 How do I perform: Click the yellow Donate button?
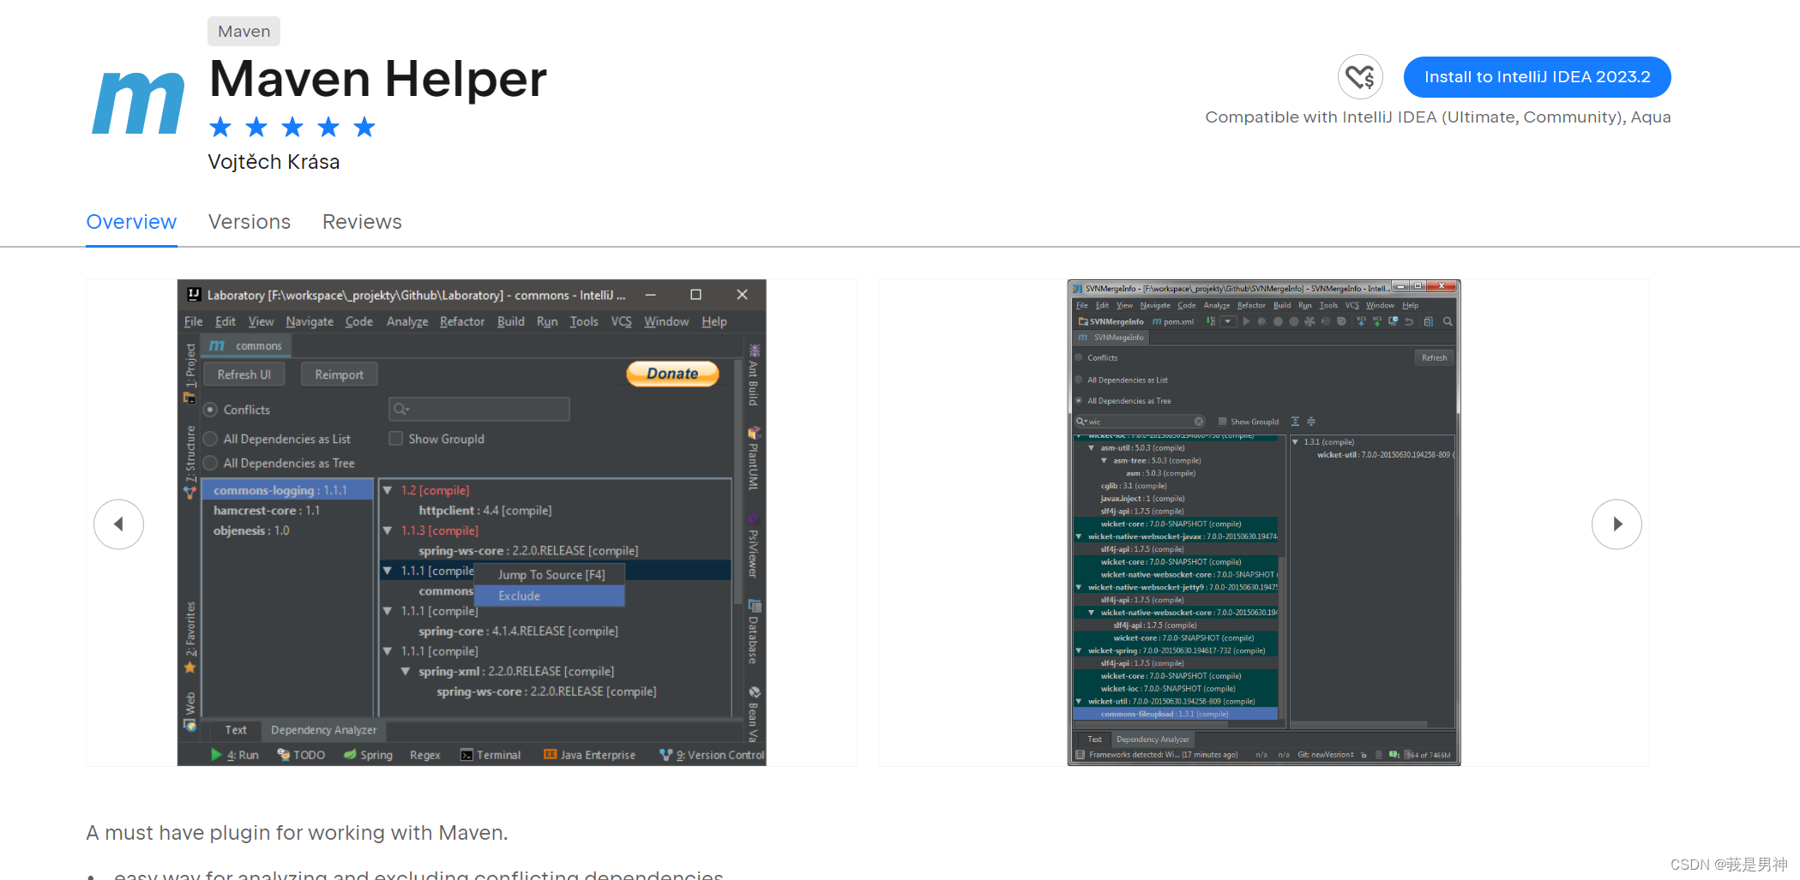[x=672, y=374]
